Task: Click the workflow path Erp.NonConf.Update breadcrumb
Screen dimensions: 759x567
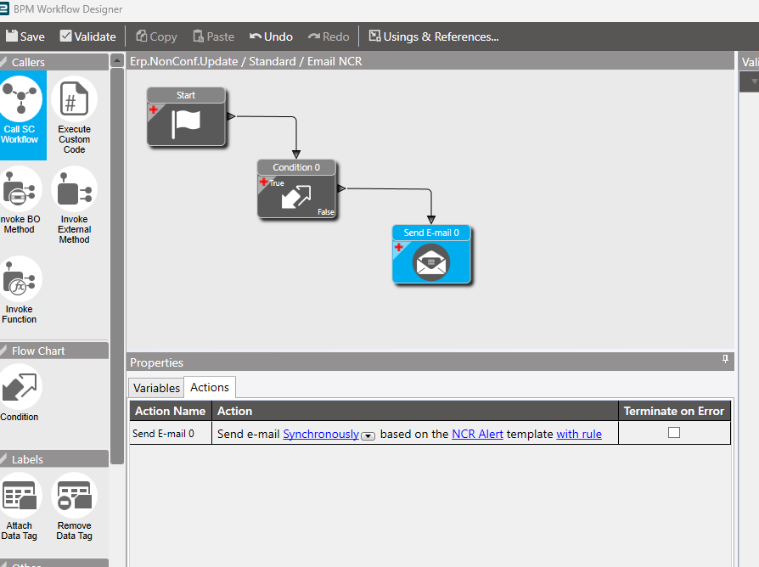Action: point(184,61)
